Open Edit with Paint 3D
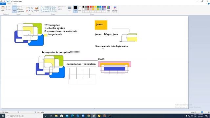This screenshot has width=210, height=118. [x=115, y=9]
